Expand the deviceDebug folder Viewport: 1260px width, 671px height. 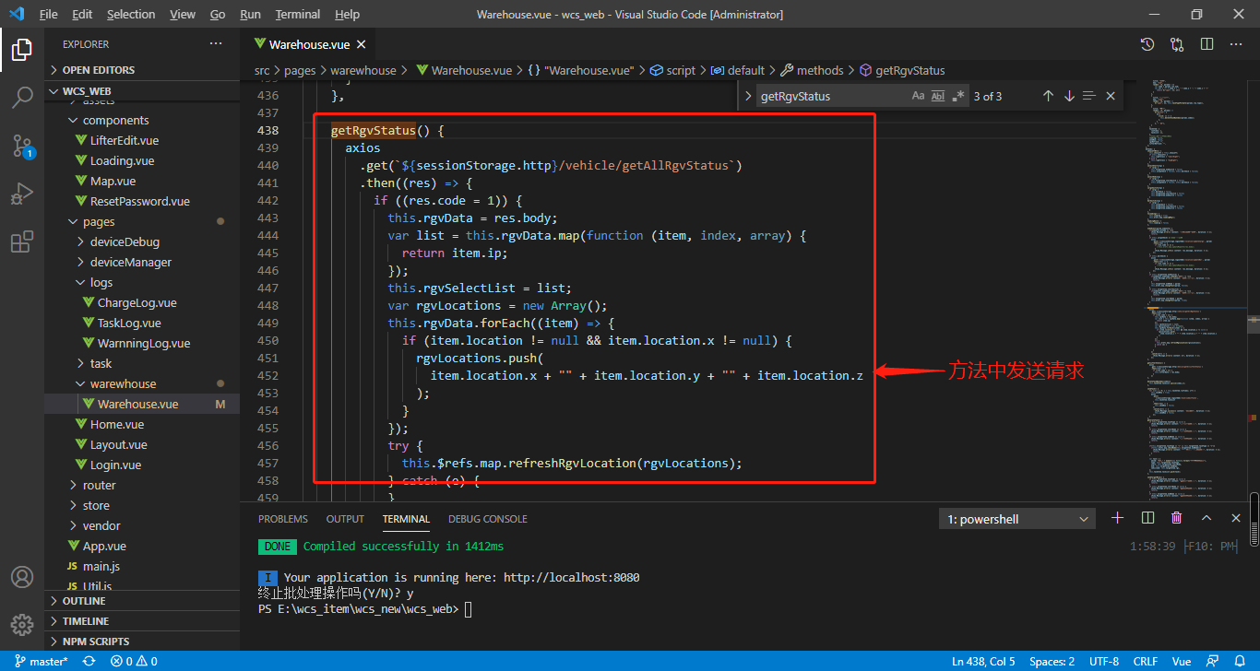coord(142,241)
